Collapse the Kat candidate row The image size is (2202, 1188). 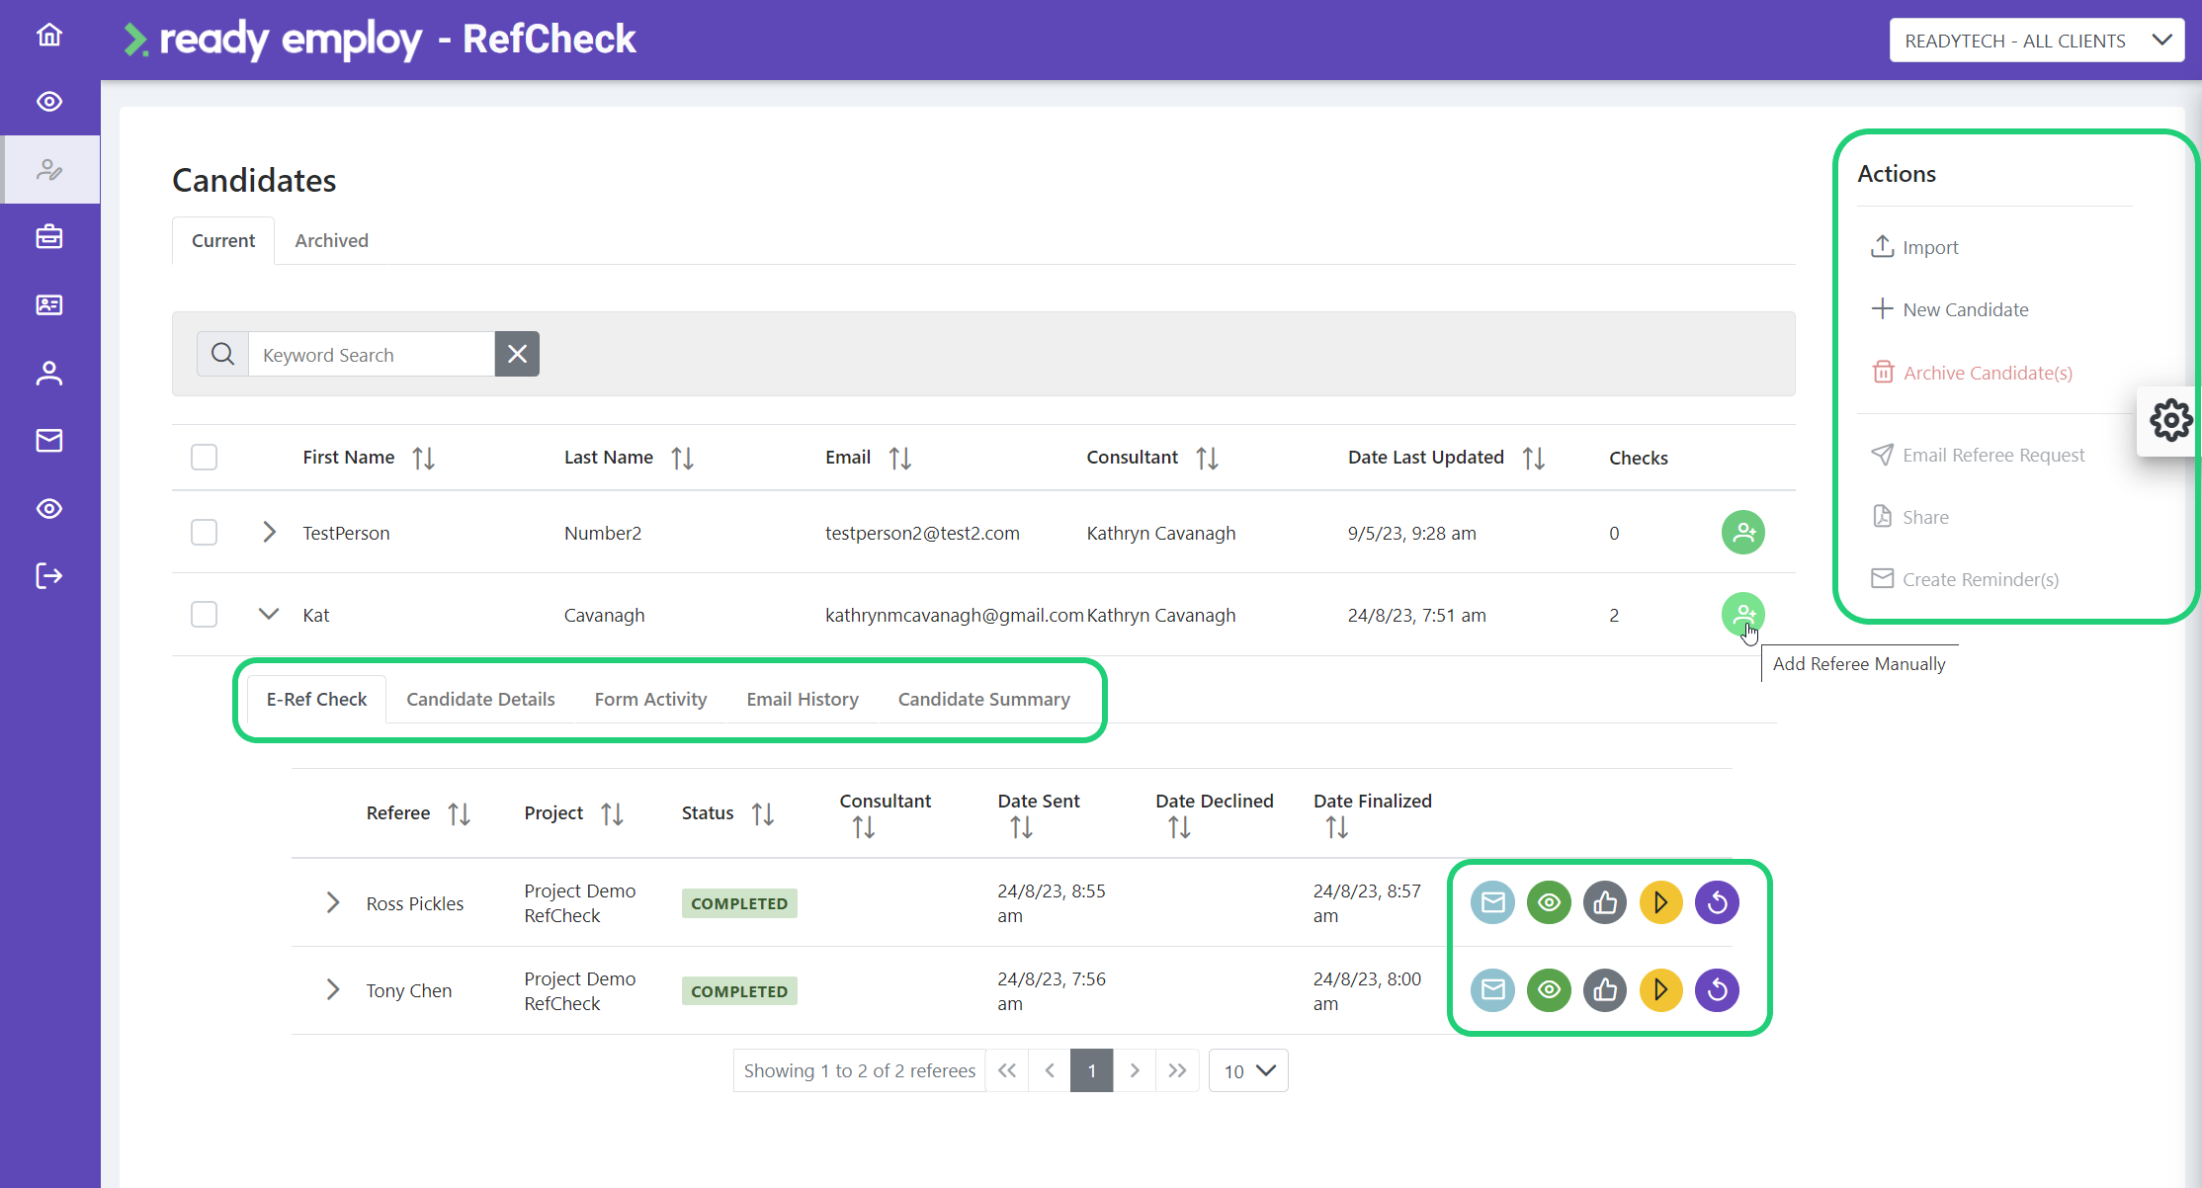[269, 614]
